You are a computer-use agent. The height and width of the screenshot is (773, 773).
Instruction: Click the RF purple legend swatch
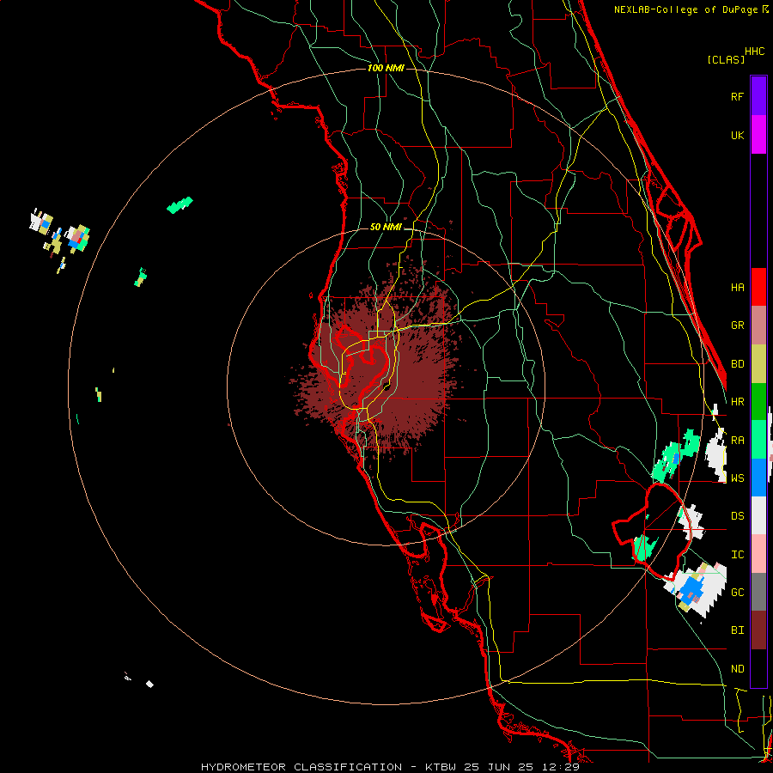click(x=758, y=96)
